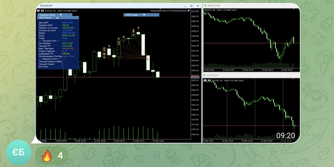
Task: Click Текущая П/У value +0.00 USD
Action: point(67,46)
